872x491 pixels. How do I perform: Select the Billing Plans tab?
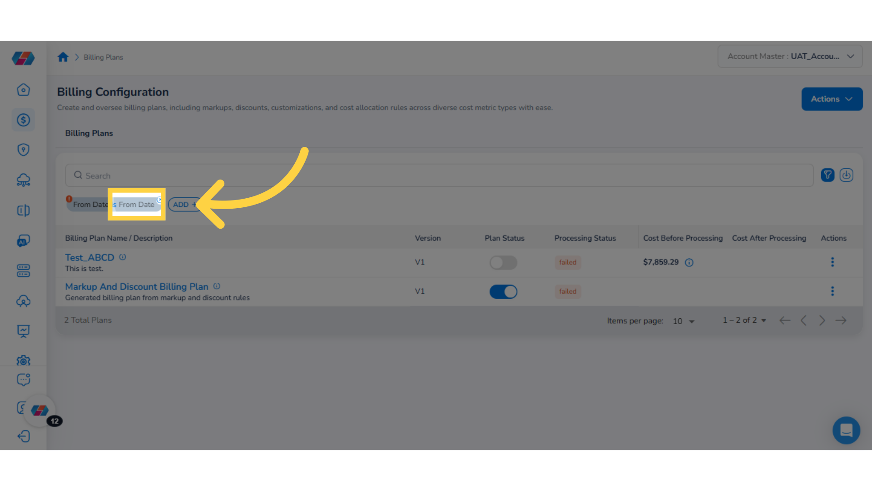tap(89, 133)
